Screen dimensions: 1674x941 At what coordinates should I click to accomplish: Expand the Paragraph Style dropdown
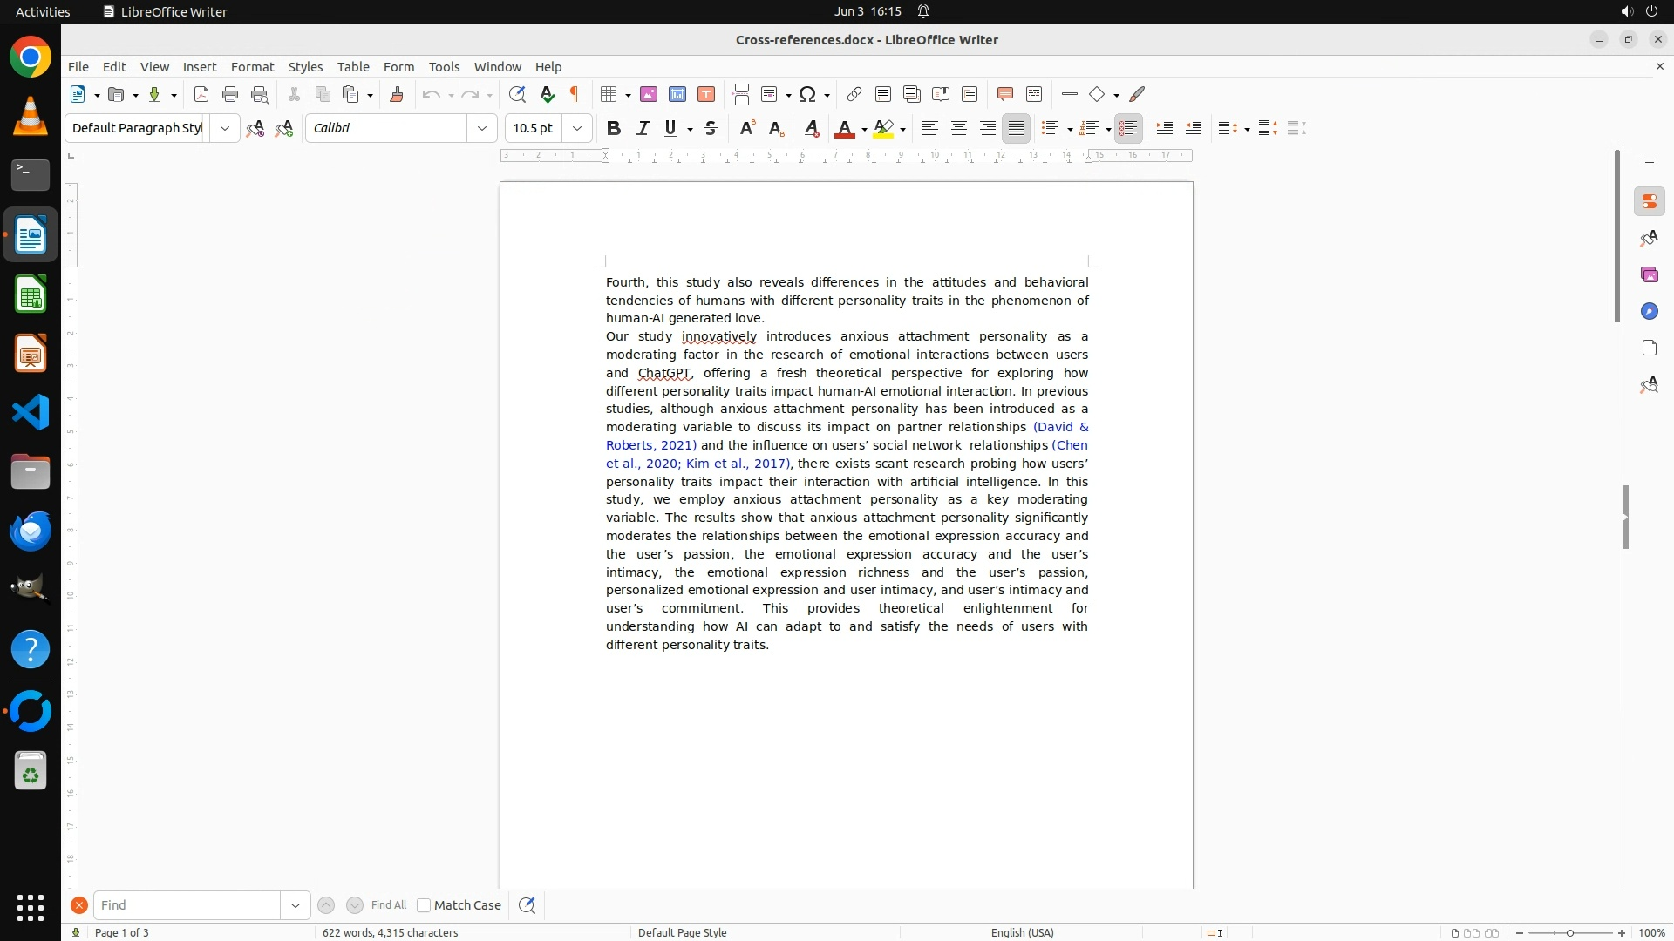[x=225, y=128]
